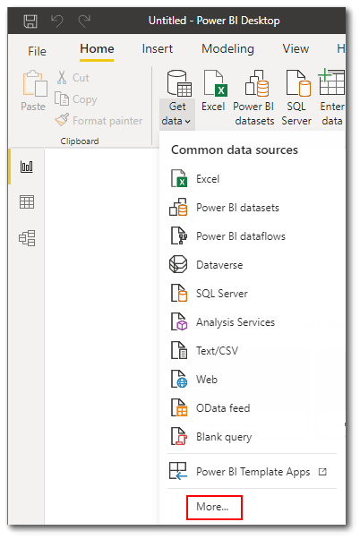Click the Cut text label
360x539 pixels.
pyautogui.click(x=81, y=78)
